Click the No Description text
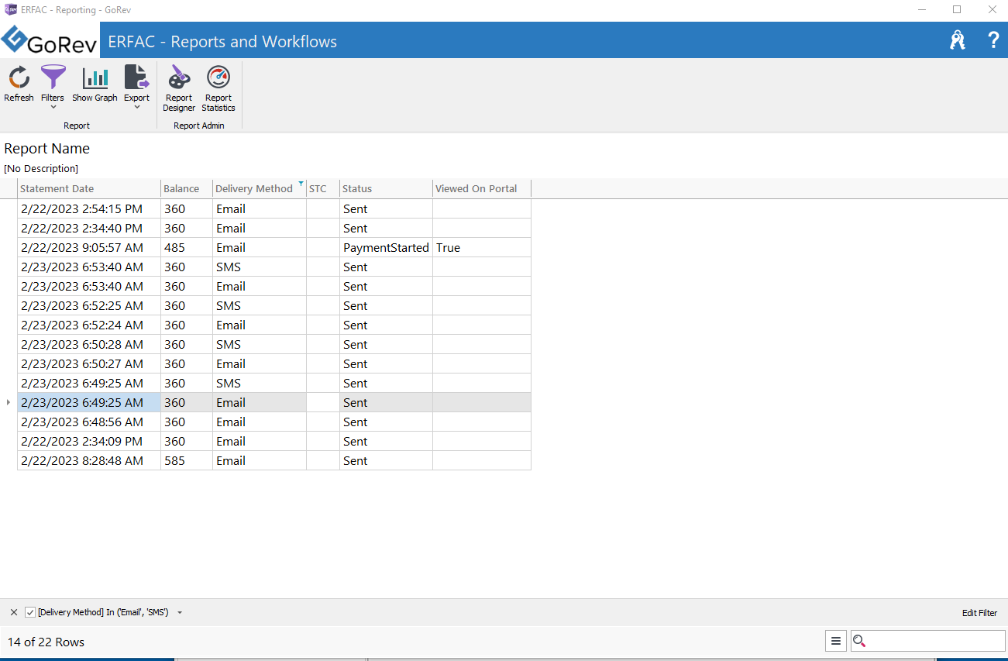The width and height of the screenshot is (1008, 661). tap(41, 168)
